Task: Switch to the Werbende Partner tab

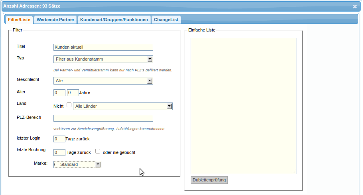Action: (55, 20)
